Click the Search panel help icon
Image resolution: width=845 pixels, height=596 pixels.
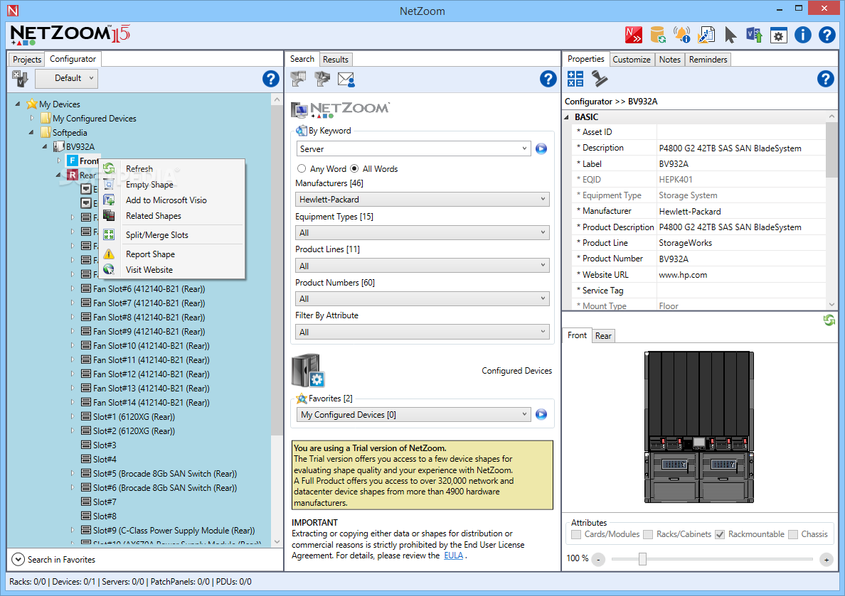click(548, 79)
